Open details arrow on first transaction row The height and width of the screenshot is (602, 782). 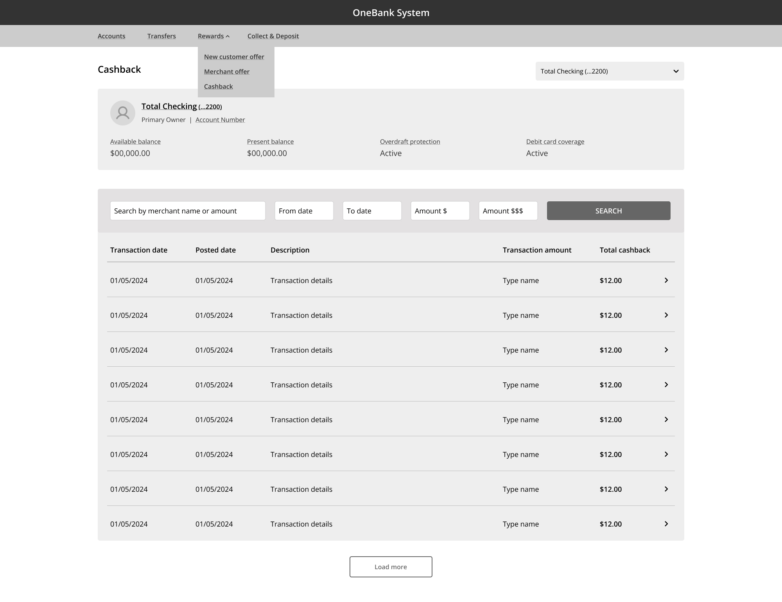(x=666, y=280)
